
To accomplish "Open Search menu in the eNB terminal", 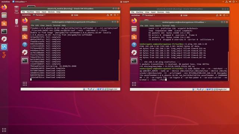I will coord(49,26).
